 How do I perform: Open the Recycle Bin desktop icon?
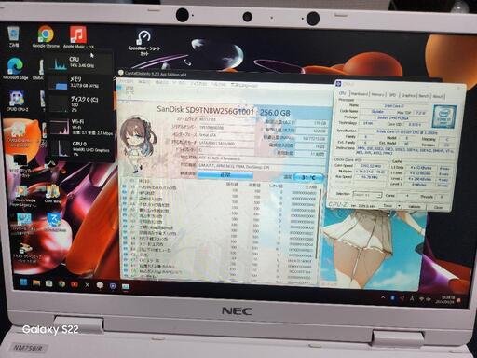coord(13,36)
